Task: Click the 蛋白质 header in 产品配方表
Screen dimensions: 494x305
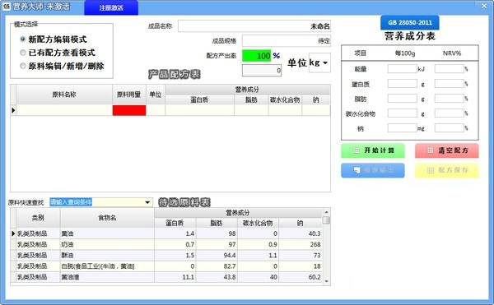Action: (x=199, y=99)
